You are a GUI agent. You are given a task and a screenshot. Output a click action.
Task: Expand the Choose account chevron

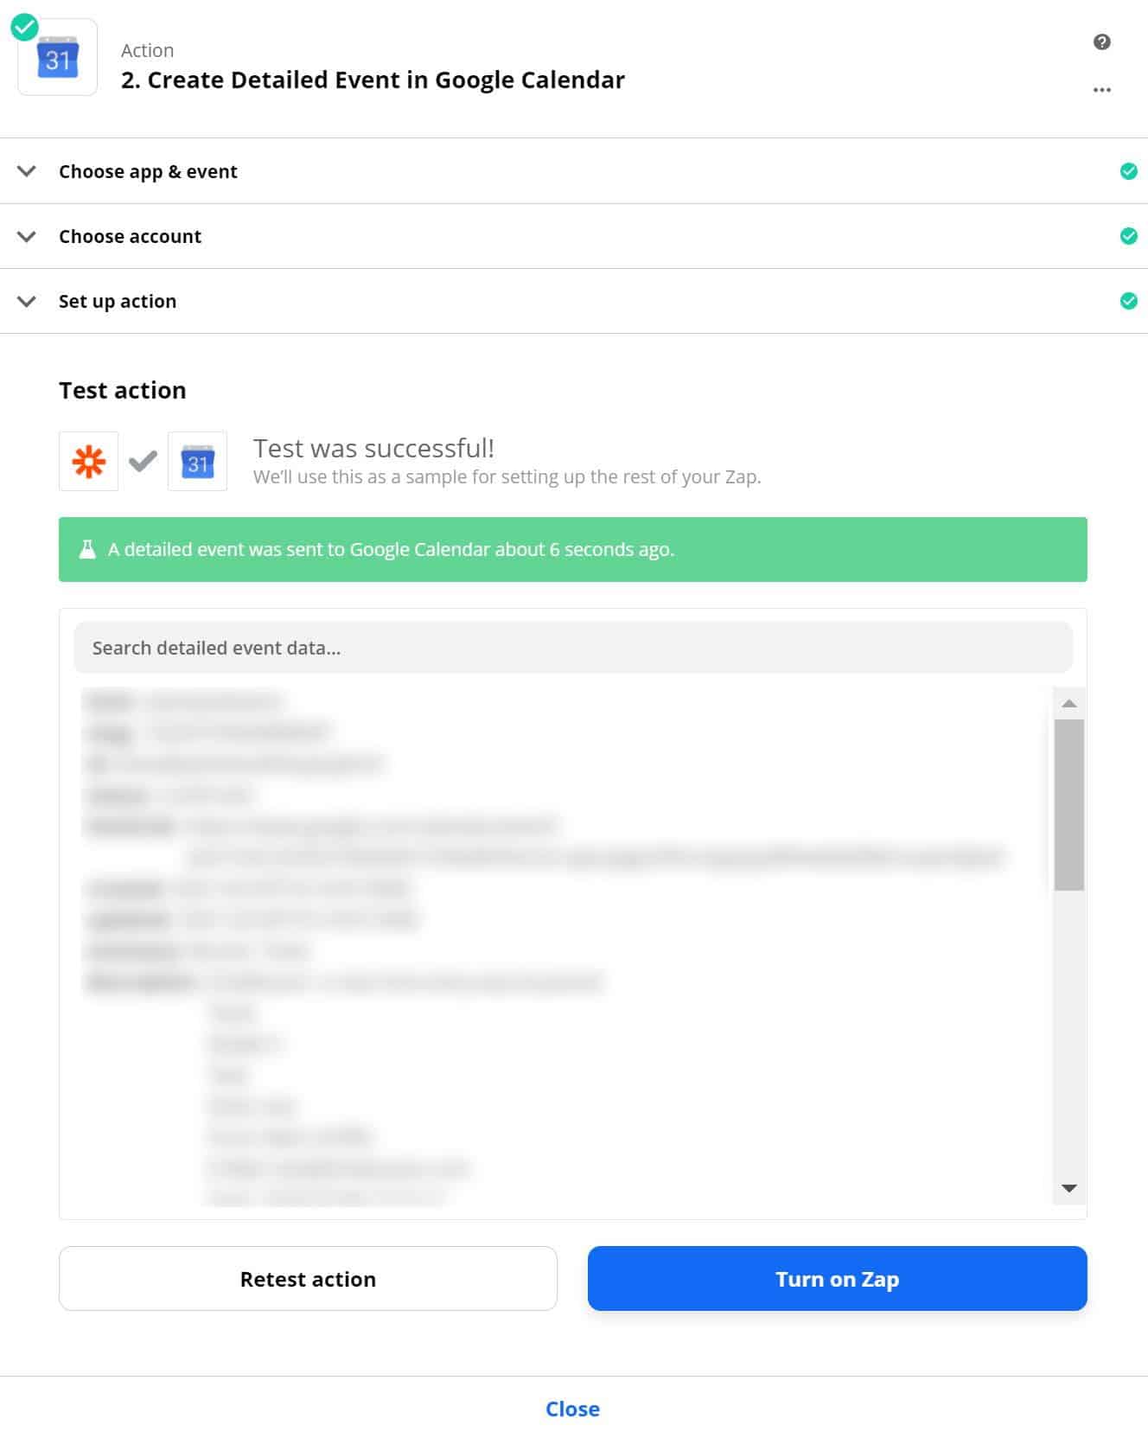pyautogui.click(x=27, y=236)
